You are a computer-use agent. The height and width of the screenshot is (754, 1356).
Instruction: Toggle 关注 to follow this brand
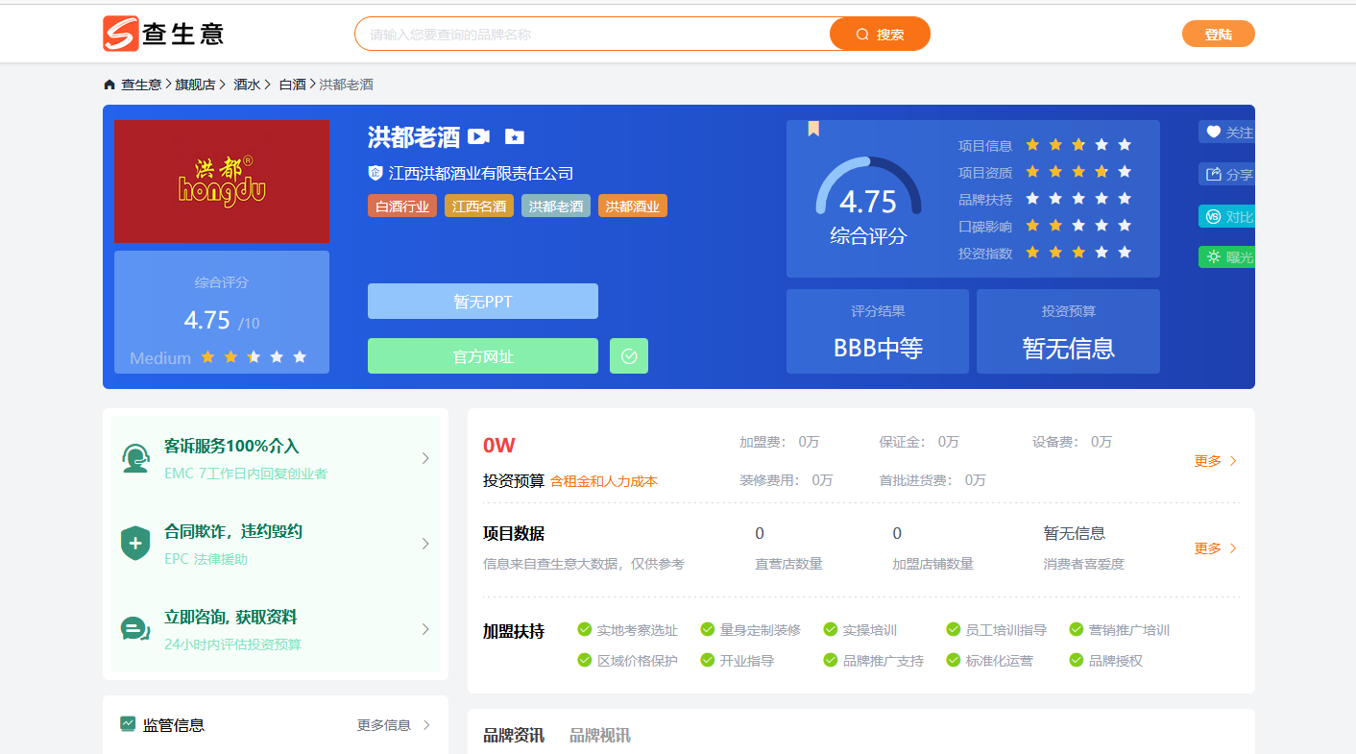click(1227, 133)
